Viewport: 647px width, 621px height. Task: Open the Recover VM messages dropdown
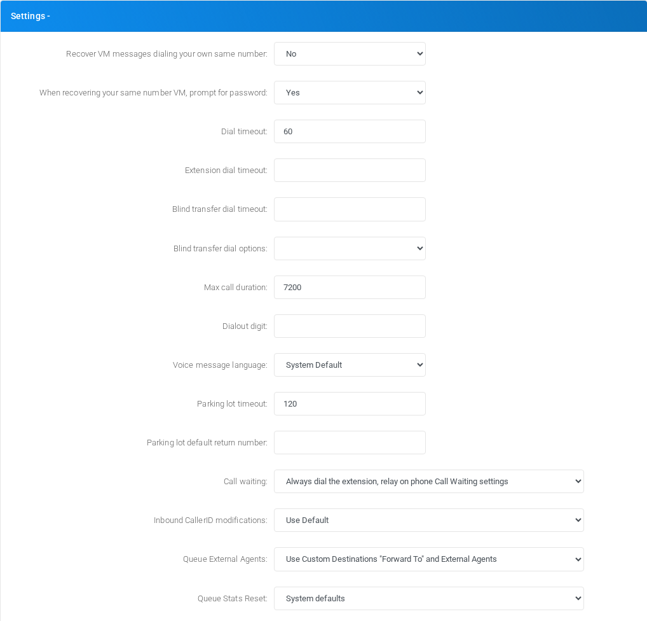[350, 53]
